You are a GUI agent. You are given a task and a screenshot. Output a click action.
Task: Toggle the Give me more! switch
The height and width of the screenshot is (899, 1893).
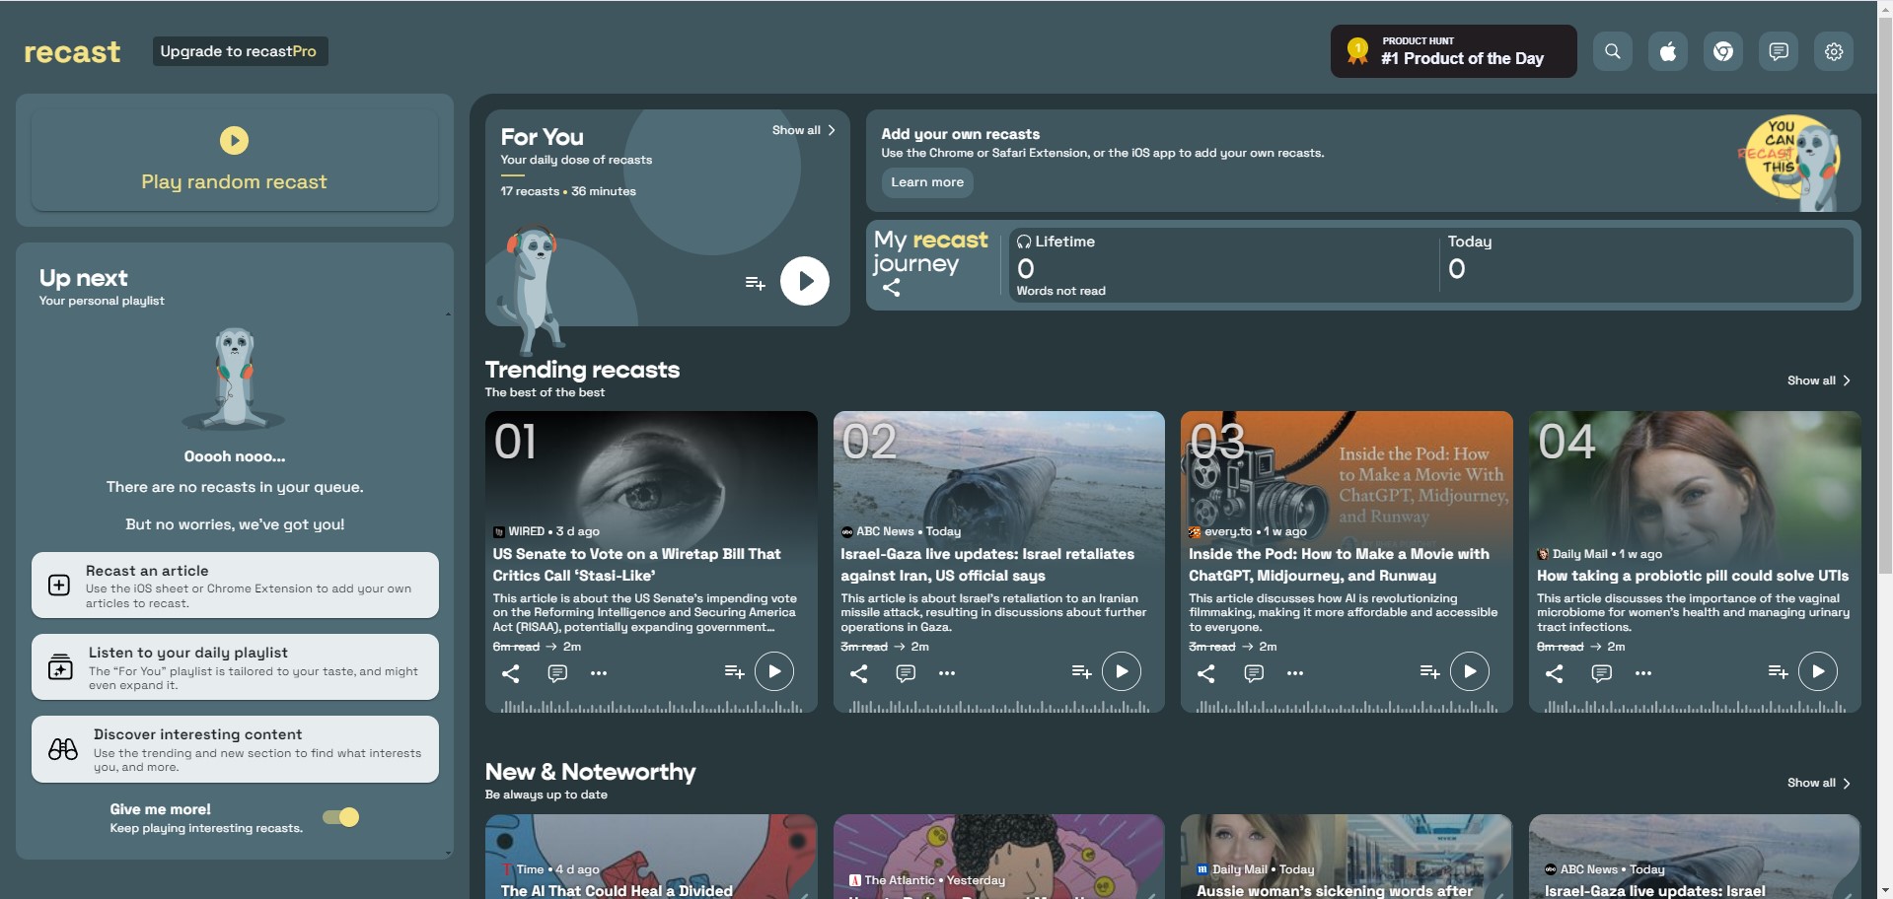coord(341,817)
